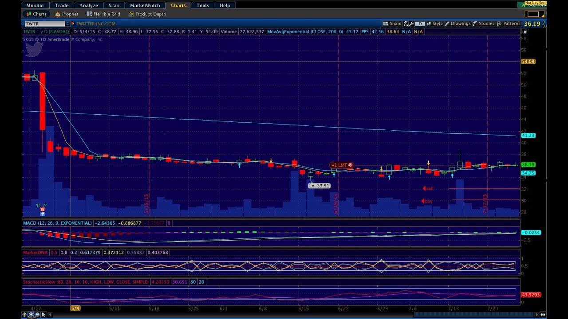Open the Trade tab
The width and height of the screenshot is (568, 319).
click(62, 5)
